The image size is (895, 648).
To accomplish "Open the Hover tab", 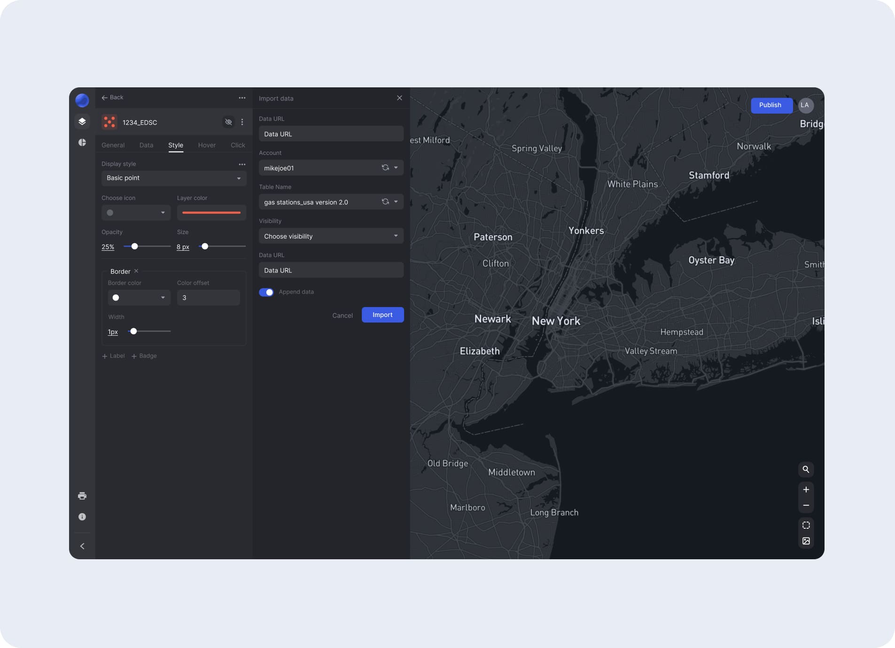I will point(207,145).
